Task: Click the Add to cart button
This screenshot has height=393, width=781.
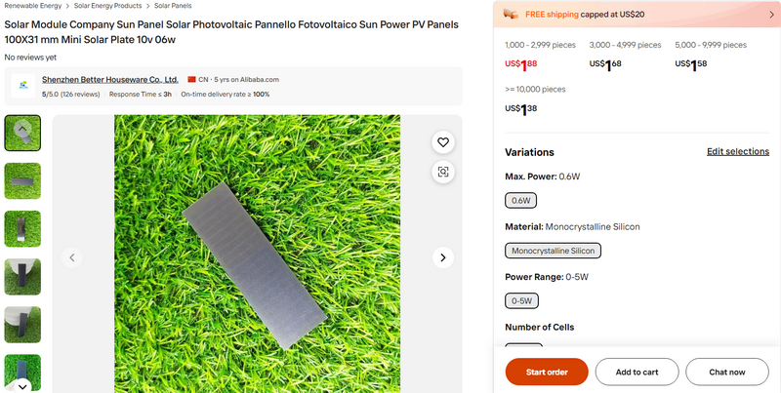Action: [x=637, y=372]
